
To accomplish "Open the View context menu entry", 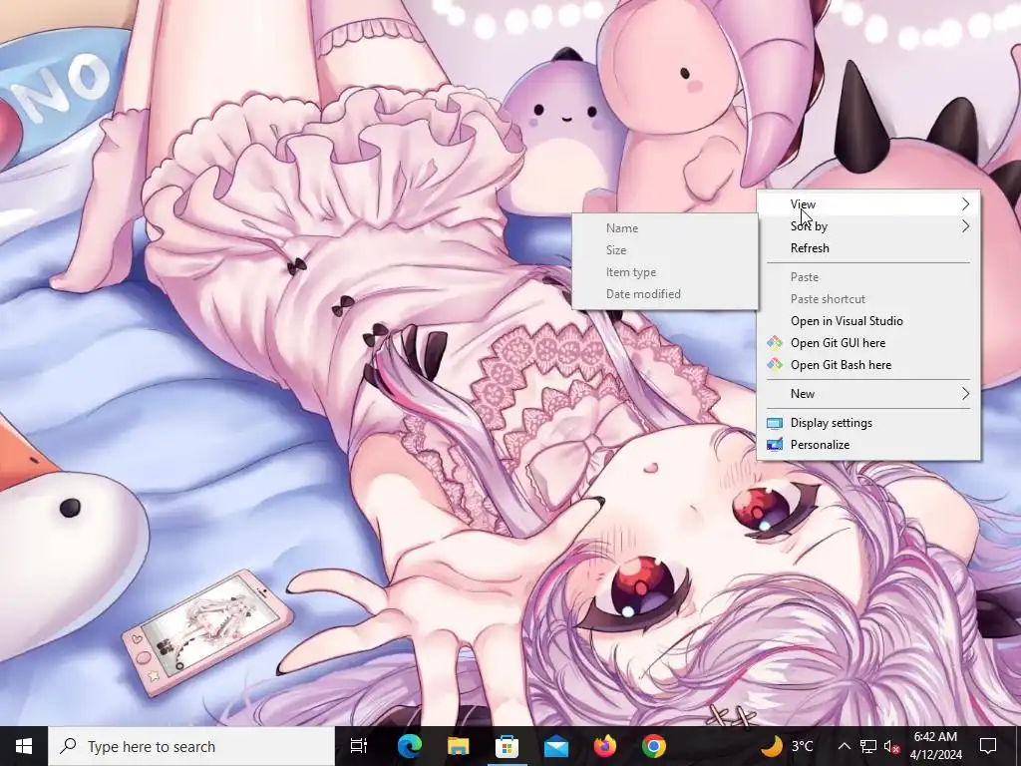I will coord(868,203).
